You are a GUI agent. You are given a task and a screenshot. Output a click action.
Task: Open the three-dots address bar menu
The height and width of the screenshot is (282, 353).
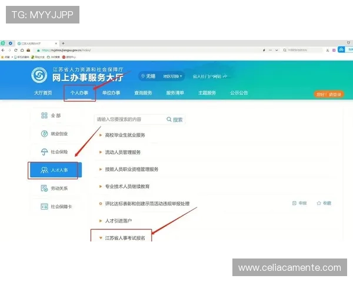pos(270,50)
